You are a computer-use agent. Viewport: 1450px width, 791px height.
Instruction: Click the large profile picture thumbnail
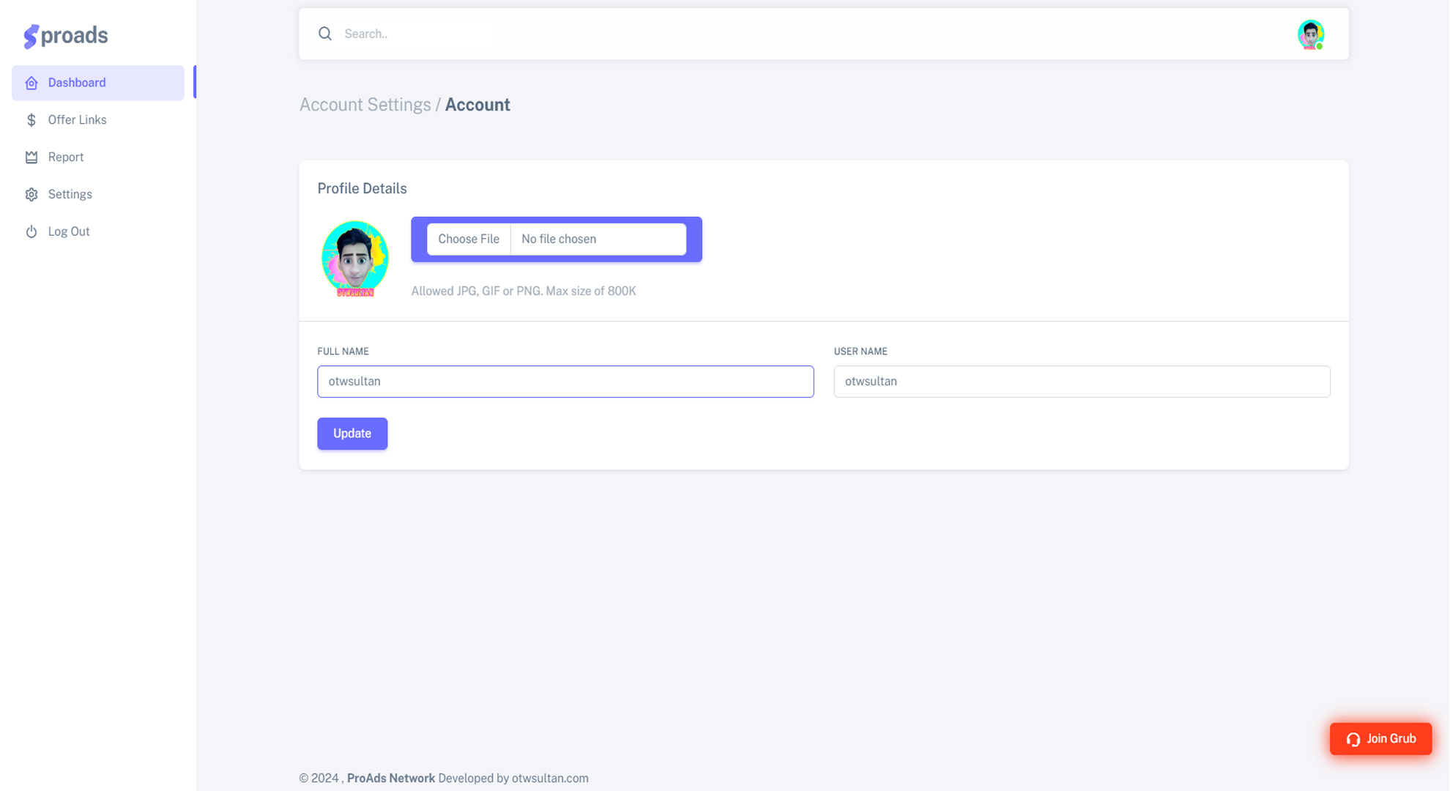[x=355, y=259]
